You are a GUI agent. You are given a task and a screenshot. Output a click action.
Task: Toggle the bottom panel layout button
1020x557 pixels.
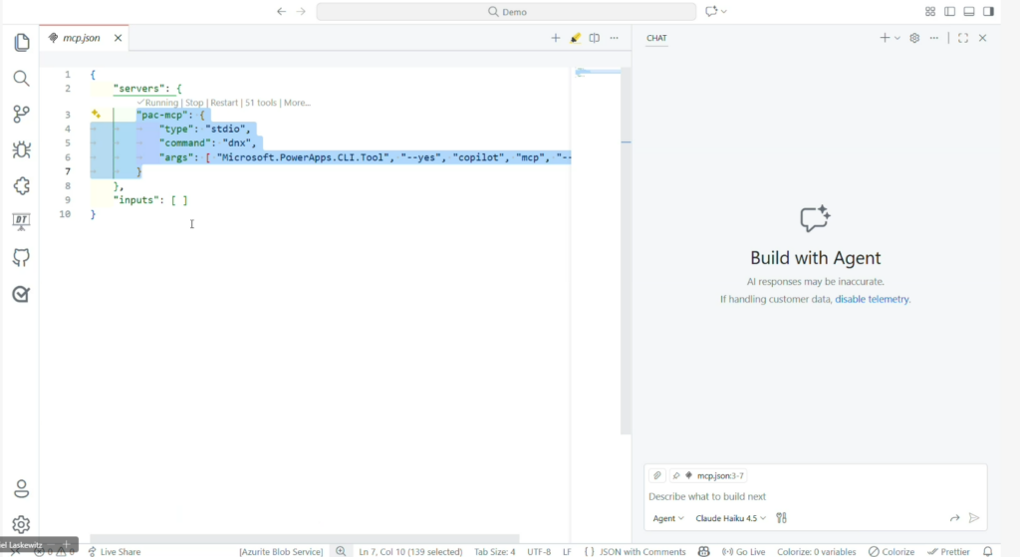(969, 12)
